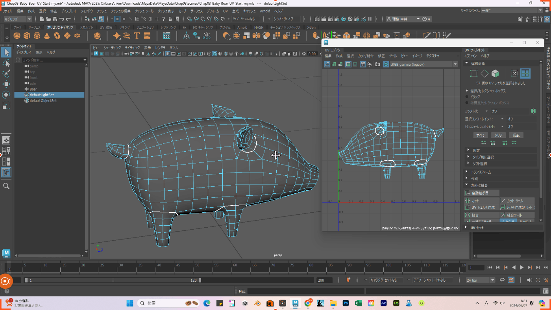
Task: Open the search magnifier in the left toolbox
Action: point(6,186)
